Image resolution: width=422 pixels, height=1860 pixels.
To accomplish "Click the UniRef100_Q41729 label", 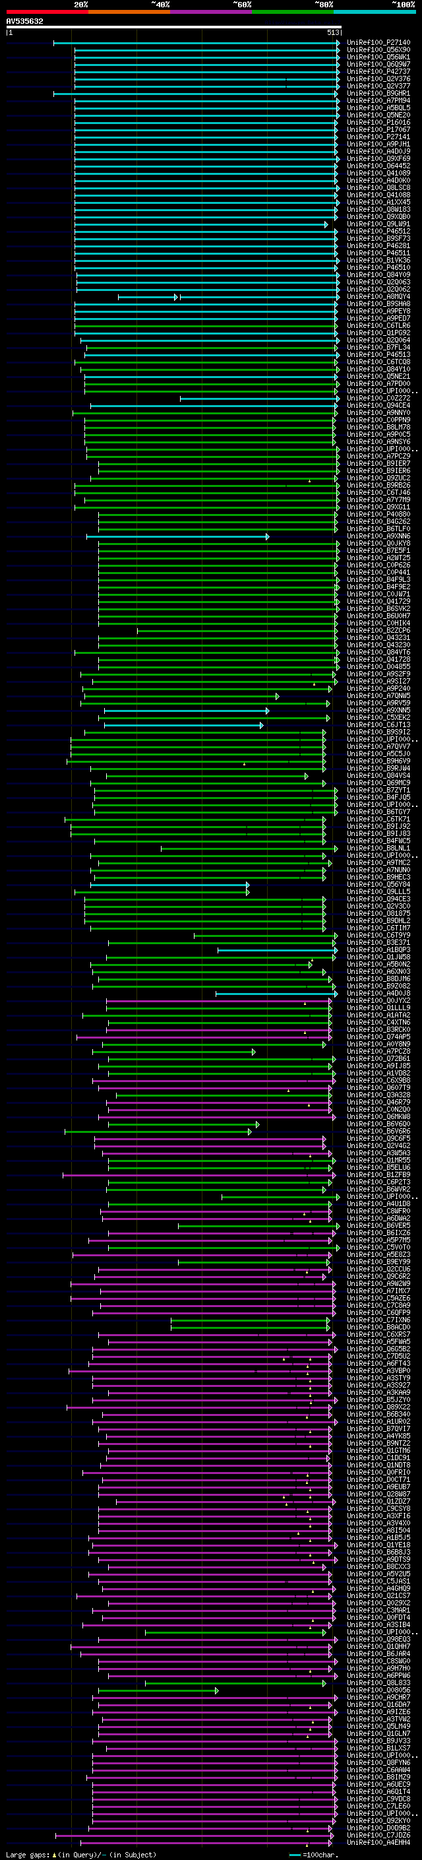I will click(x=378, y=602).
